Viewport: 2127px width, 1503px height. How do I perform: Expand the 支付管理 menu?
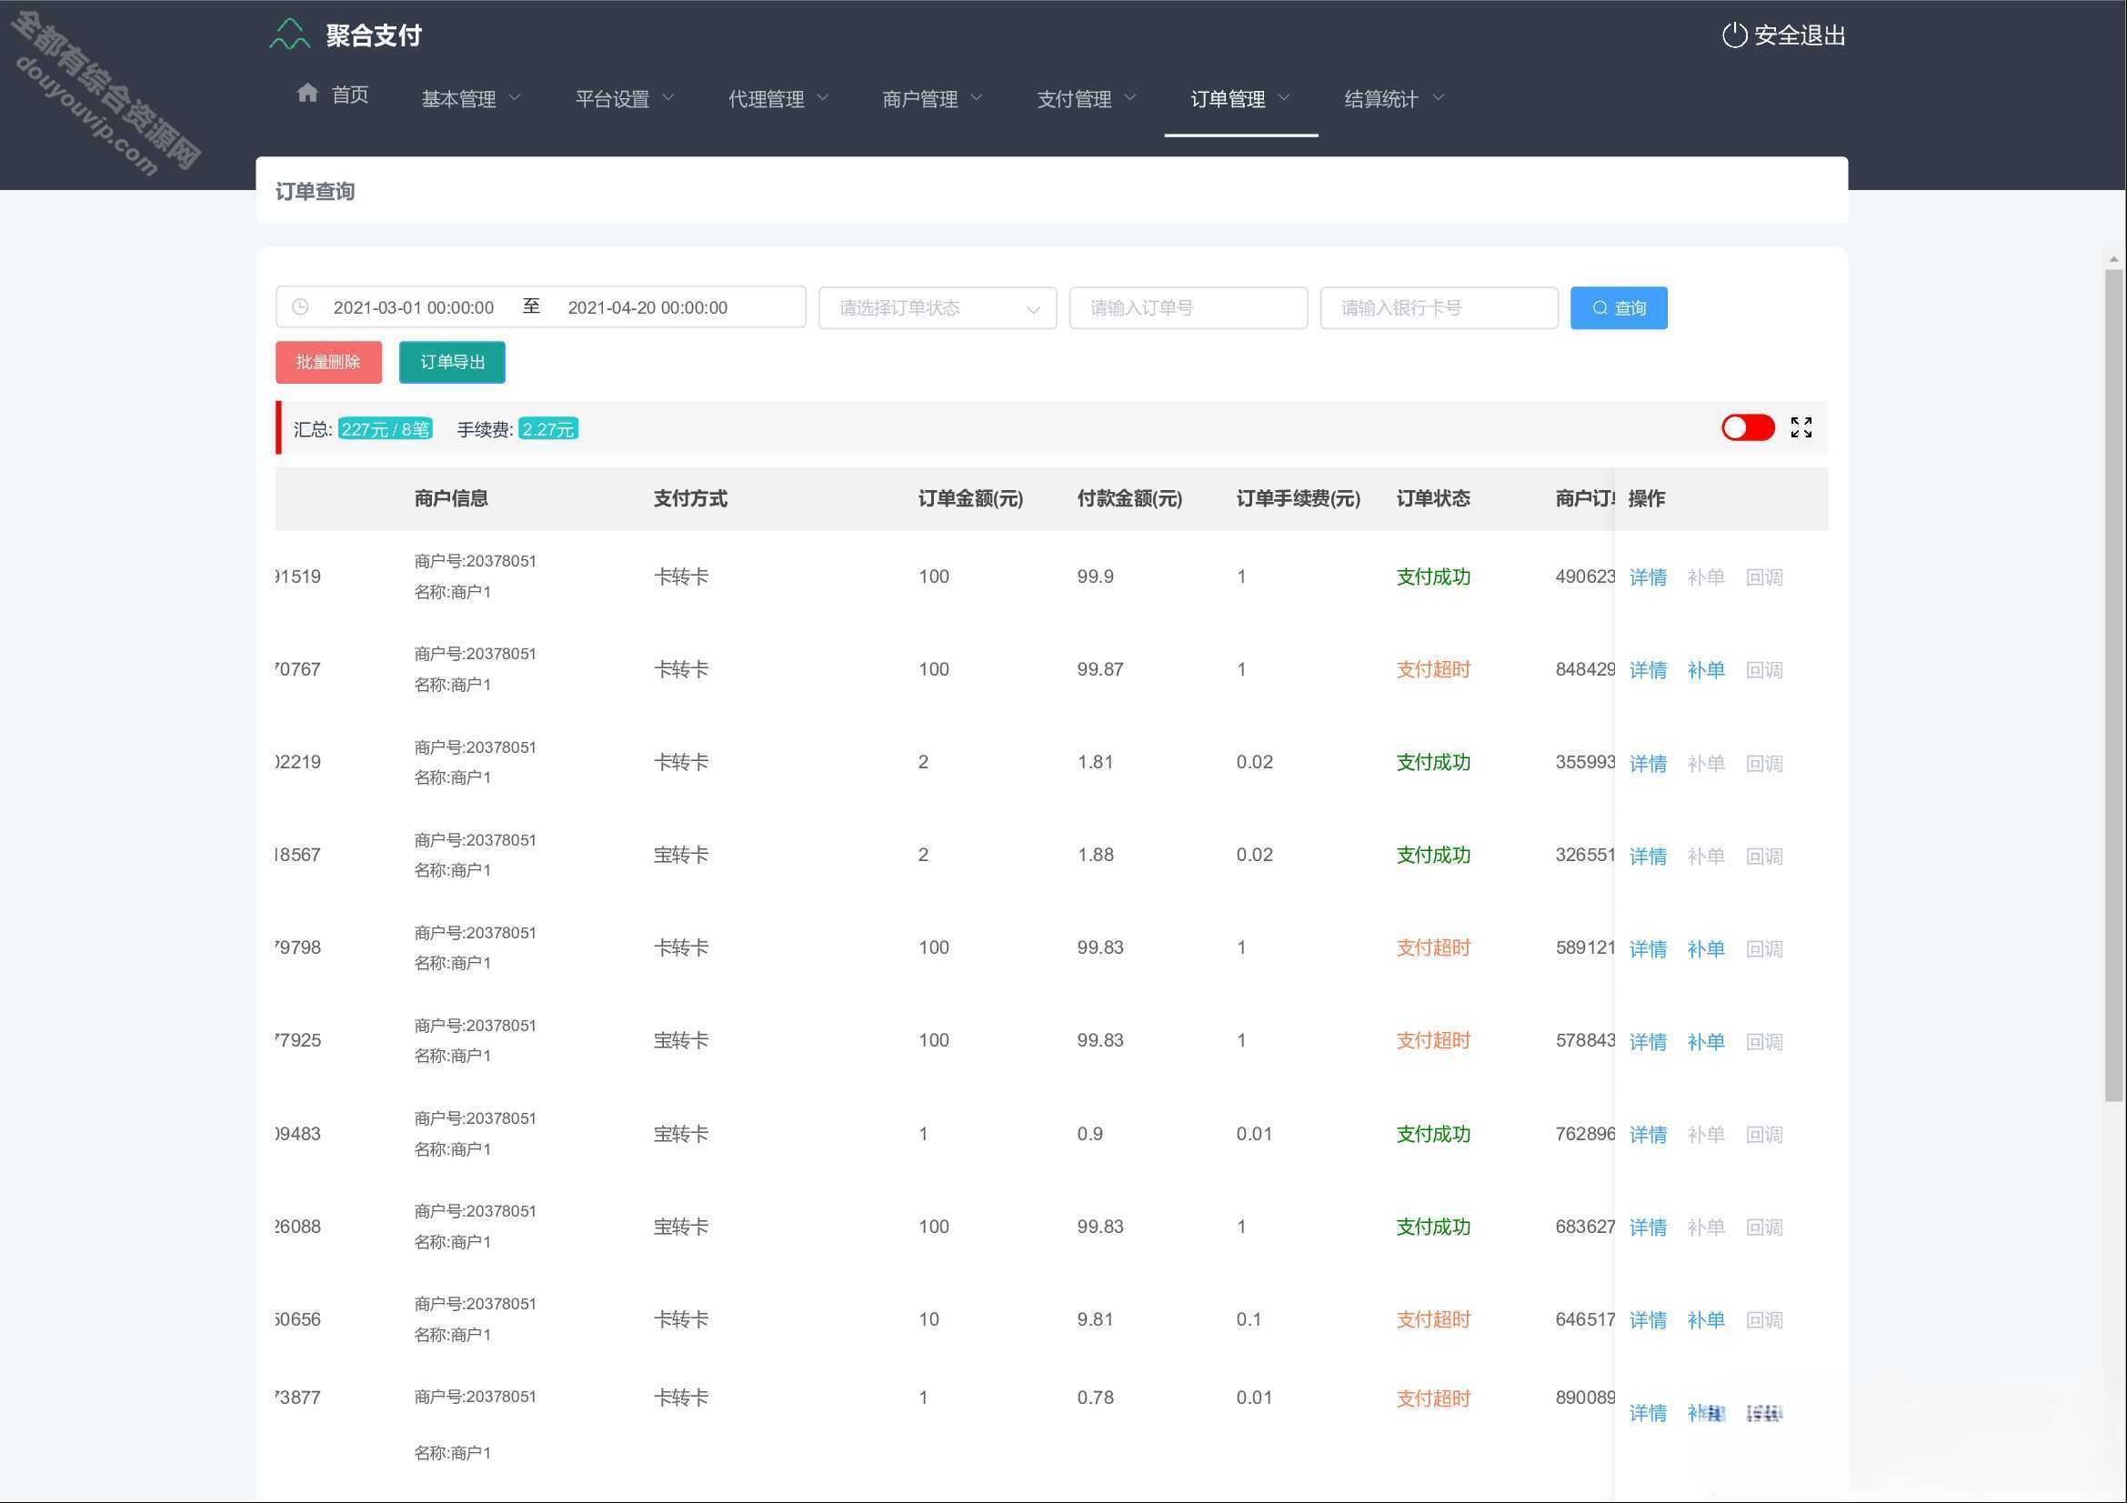click(x=1086, y=98)
